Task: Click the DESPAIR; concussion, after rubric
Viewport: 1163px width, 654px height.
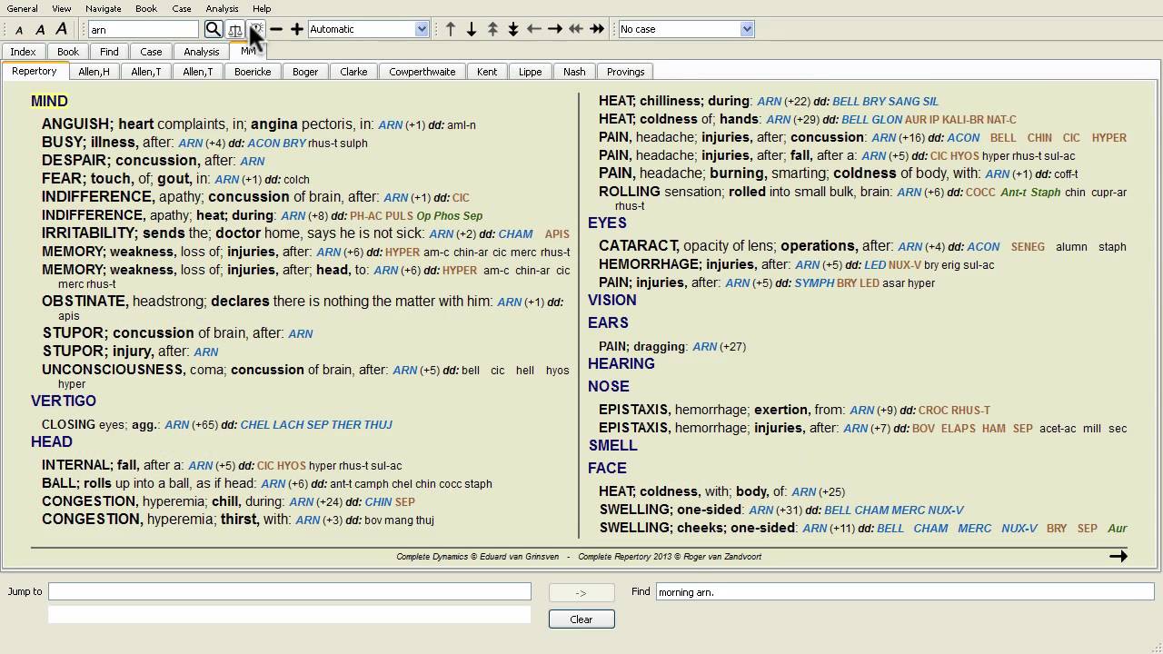Action: pos(154,161)
